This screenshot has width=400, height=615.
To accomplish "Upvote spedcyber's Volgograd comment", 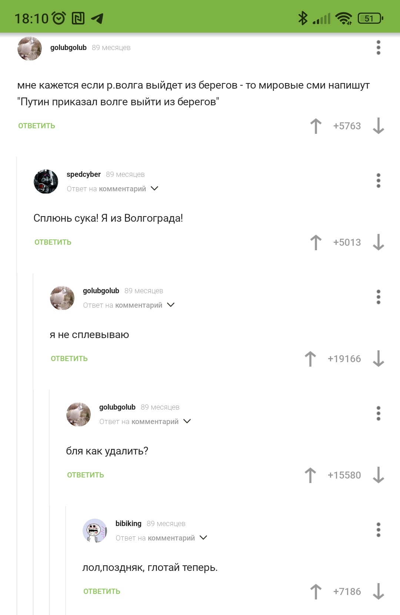I will 316,242.
